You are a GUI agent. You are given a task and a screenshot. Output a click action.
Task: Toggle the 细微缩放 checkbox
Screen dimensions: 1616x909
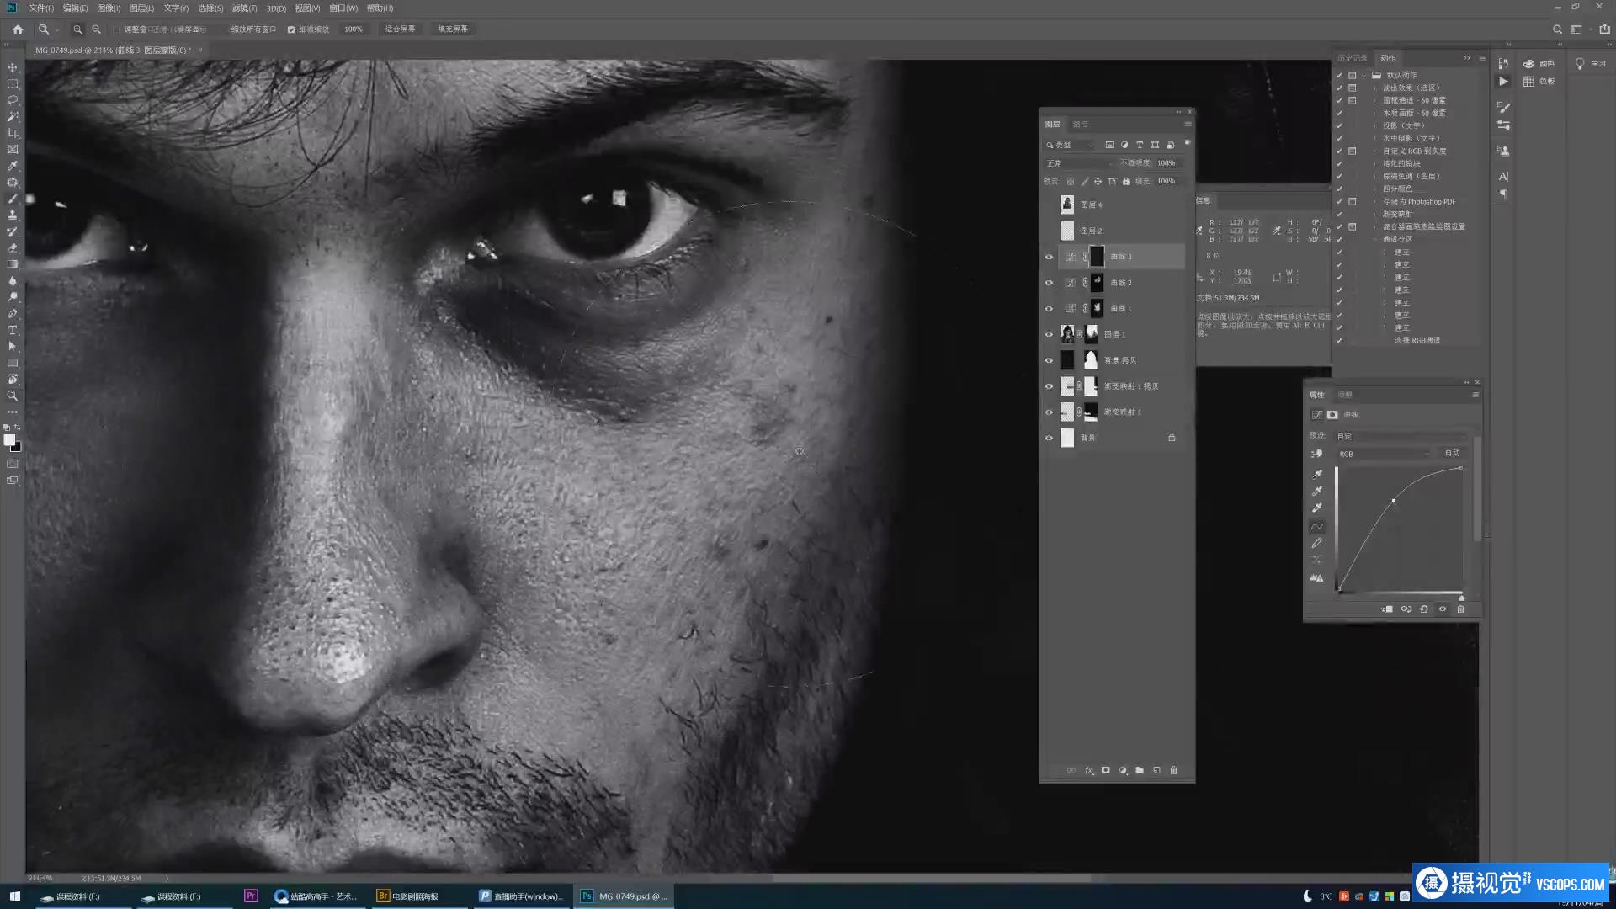[x=291, y=29]
